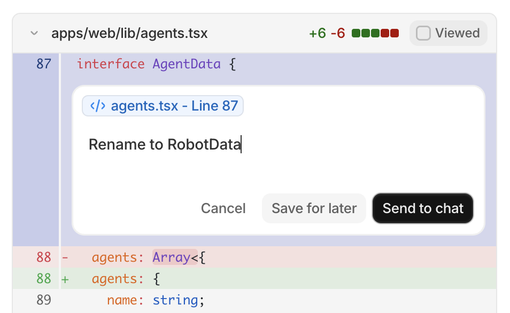This screenshot has height=313, width=510.
Task: Collapse the diff using the header chevron
Action: click(34, 33)
